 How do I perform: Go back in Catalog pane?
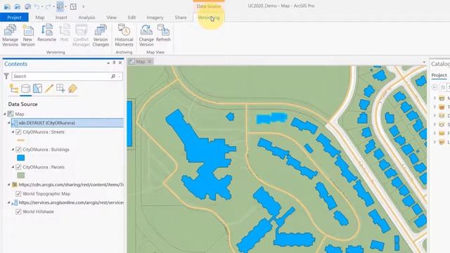(x=435, y=87)
